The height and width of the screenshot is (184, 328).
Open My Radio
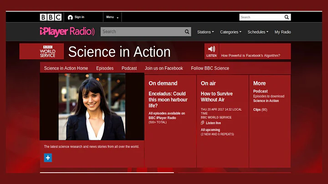[x=282, y=32]
